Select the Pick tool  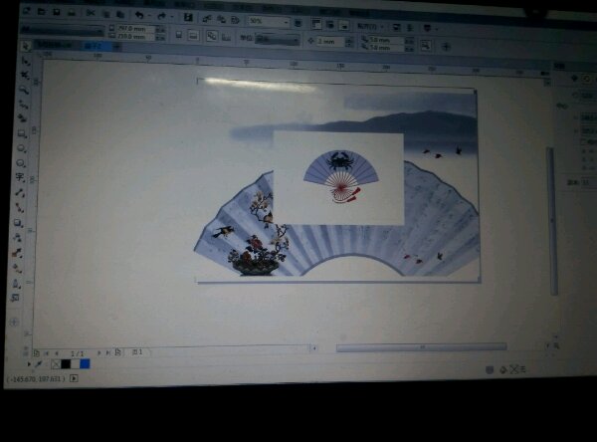tap(25, 46)
